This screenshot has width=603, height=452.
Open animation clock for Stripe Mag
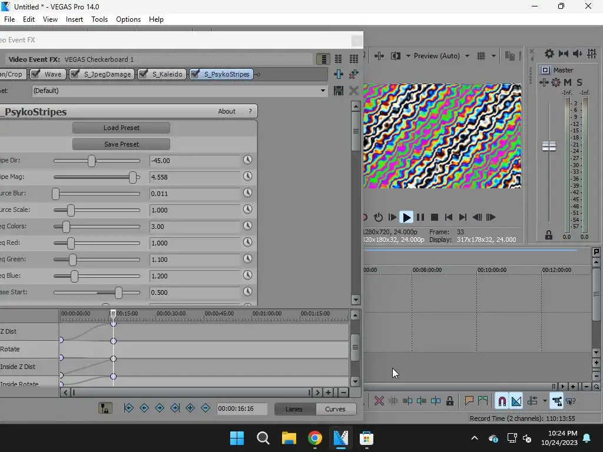[x=247, y=177]
